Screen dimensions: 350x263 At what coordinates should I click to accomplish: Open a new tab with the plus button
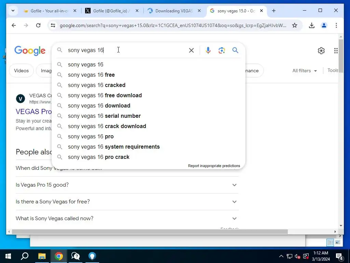tap(274, 11)
